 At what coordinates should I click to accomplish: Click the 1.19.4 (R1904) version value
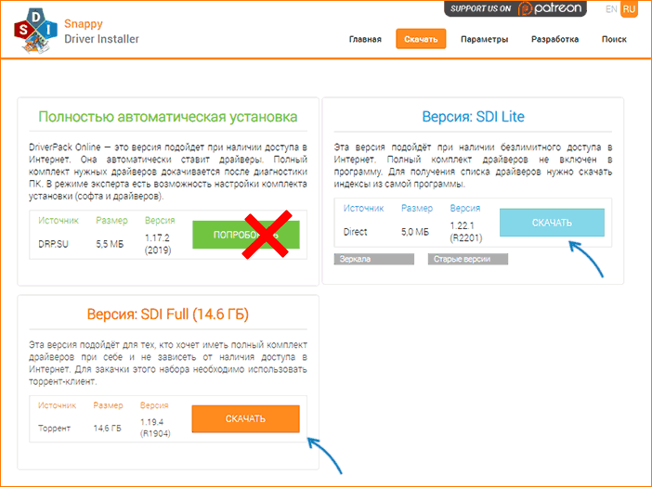(x=155, y=428)
